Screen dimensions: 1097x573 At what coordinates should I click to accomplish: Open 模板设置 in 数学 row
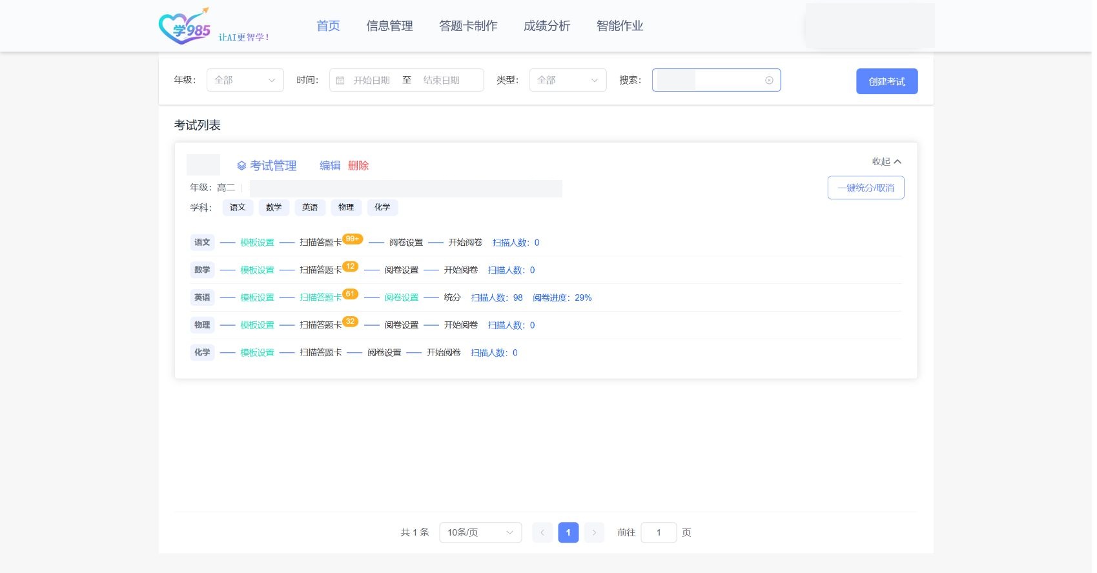pos(258,270)
